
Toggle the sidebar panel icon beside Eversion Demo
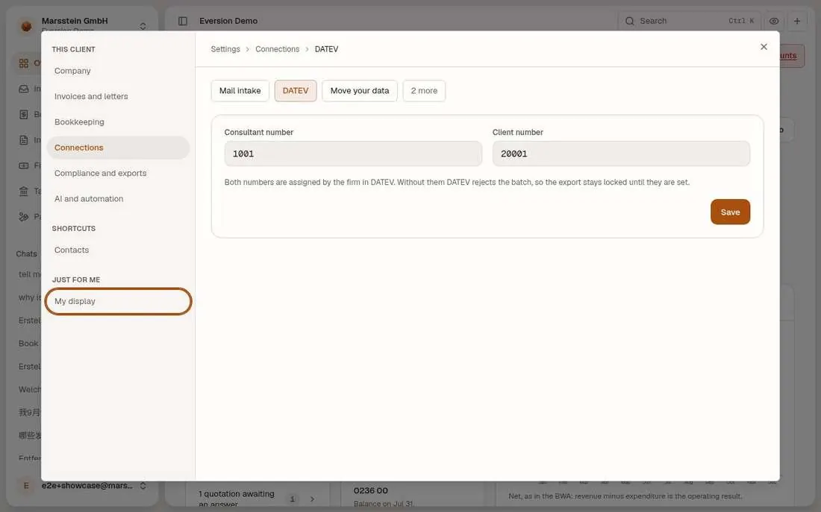(x=183, y=21)
